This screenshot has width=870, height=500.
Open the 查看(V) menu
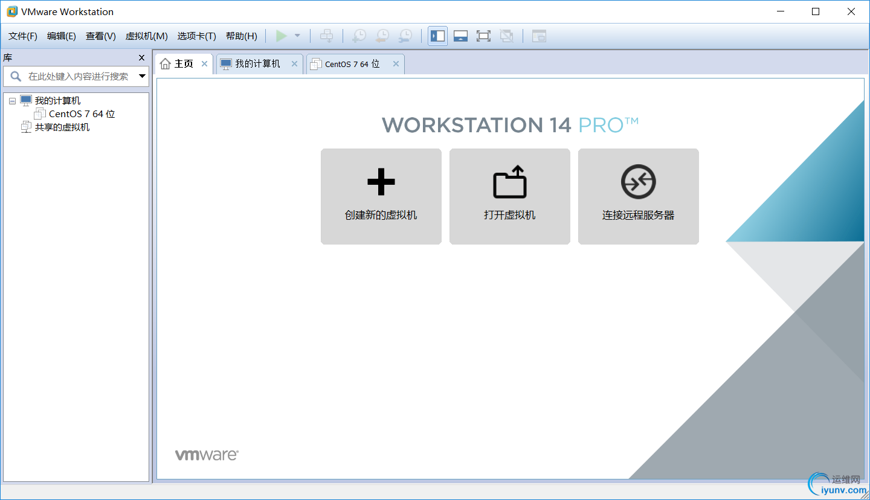(101, 36)
